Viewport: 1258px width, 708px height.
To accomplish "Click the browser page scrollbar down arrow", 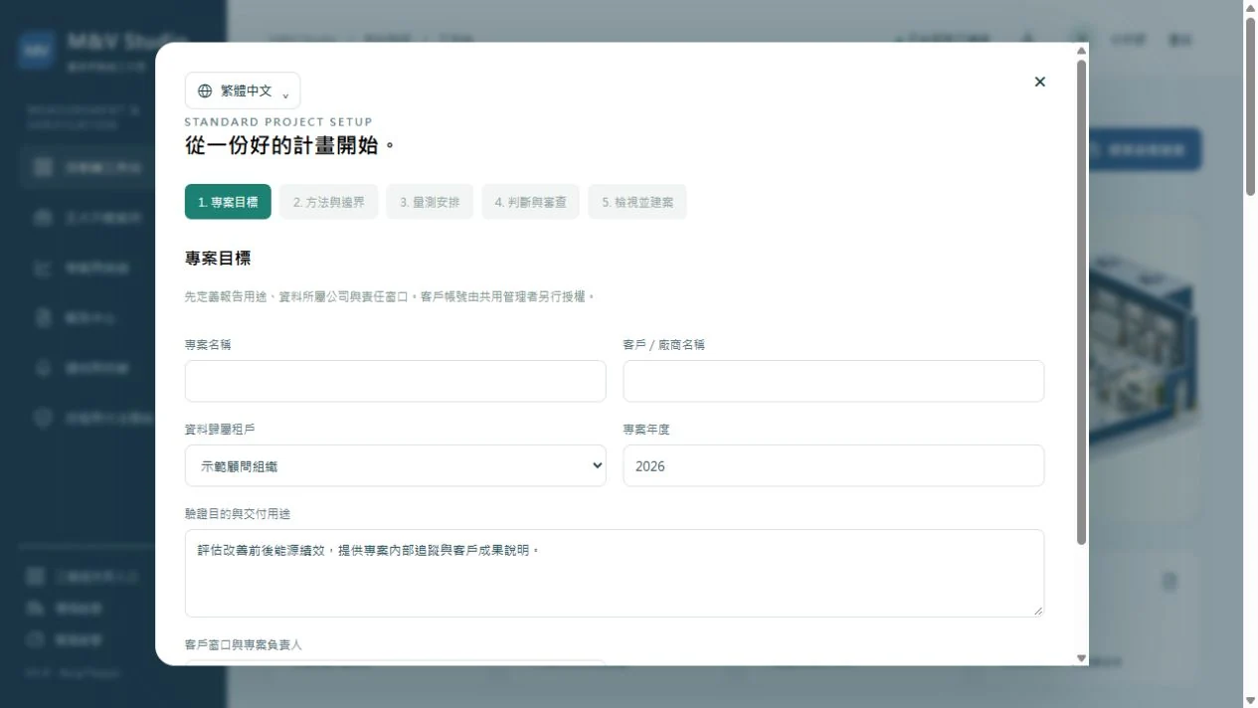I will click(x=1250, y=700).
